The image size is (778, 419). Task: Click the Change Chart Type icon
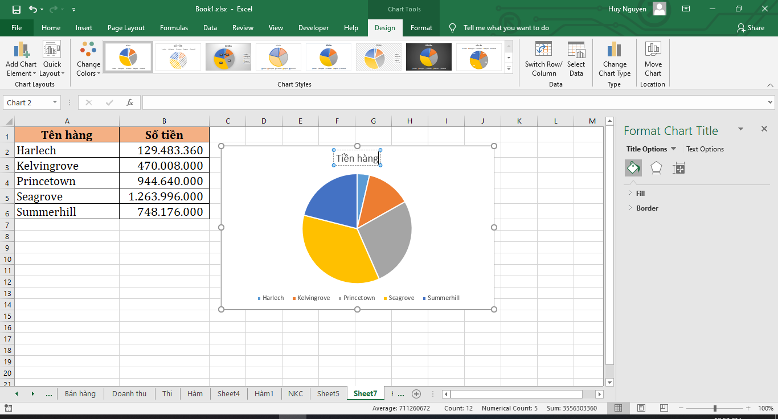point(615,50)
